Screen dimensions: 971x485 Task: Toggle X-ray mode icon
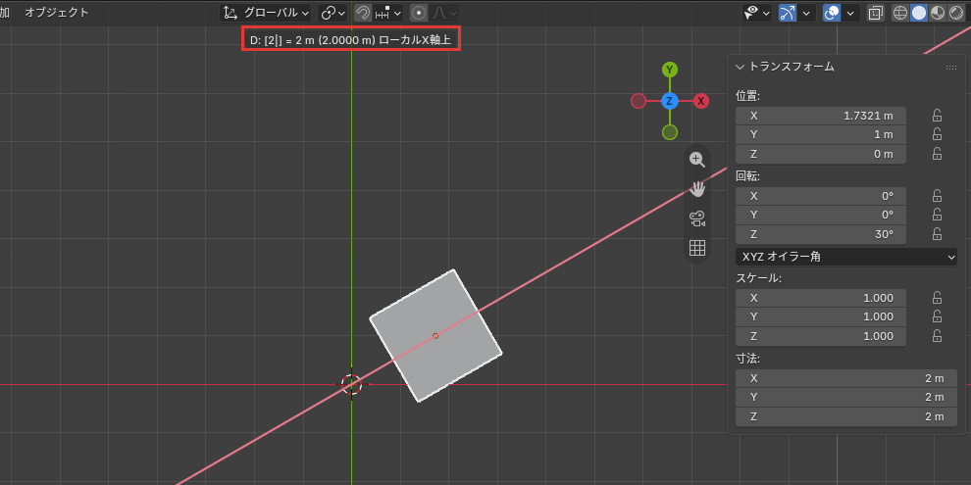coord(875,13)
